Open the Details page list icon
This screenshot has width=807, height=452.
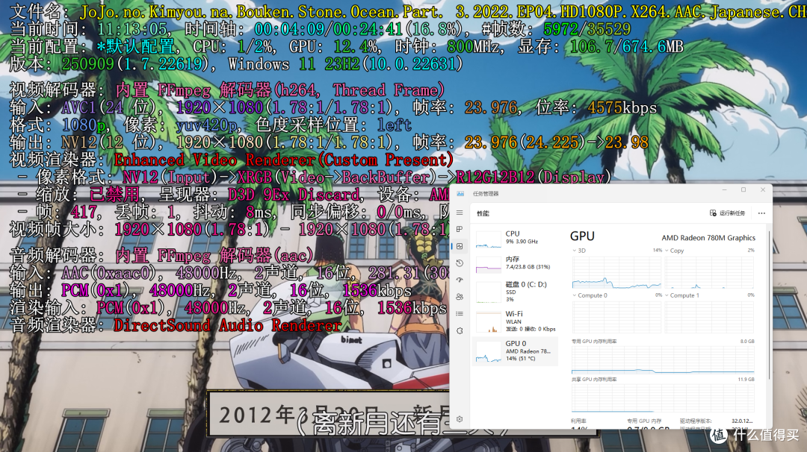460,314
